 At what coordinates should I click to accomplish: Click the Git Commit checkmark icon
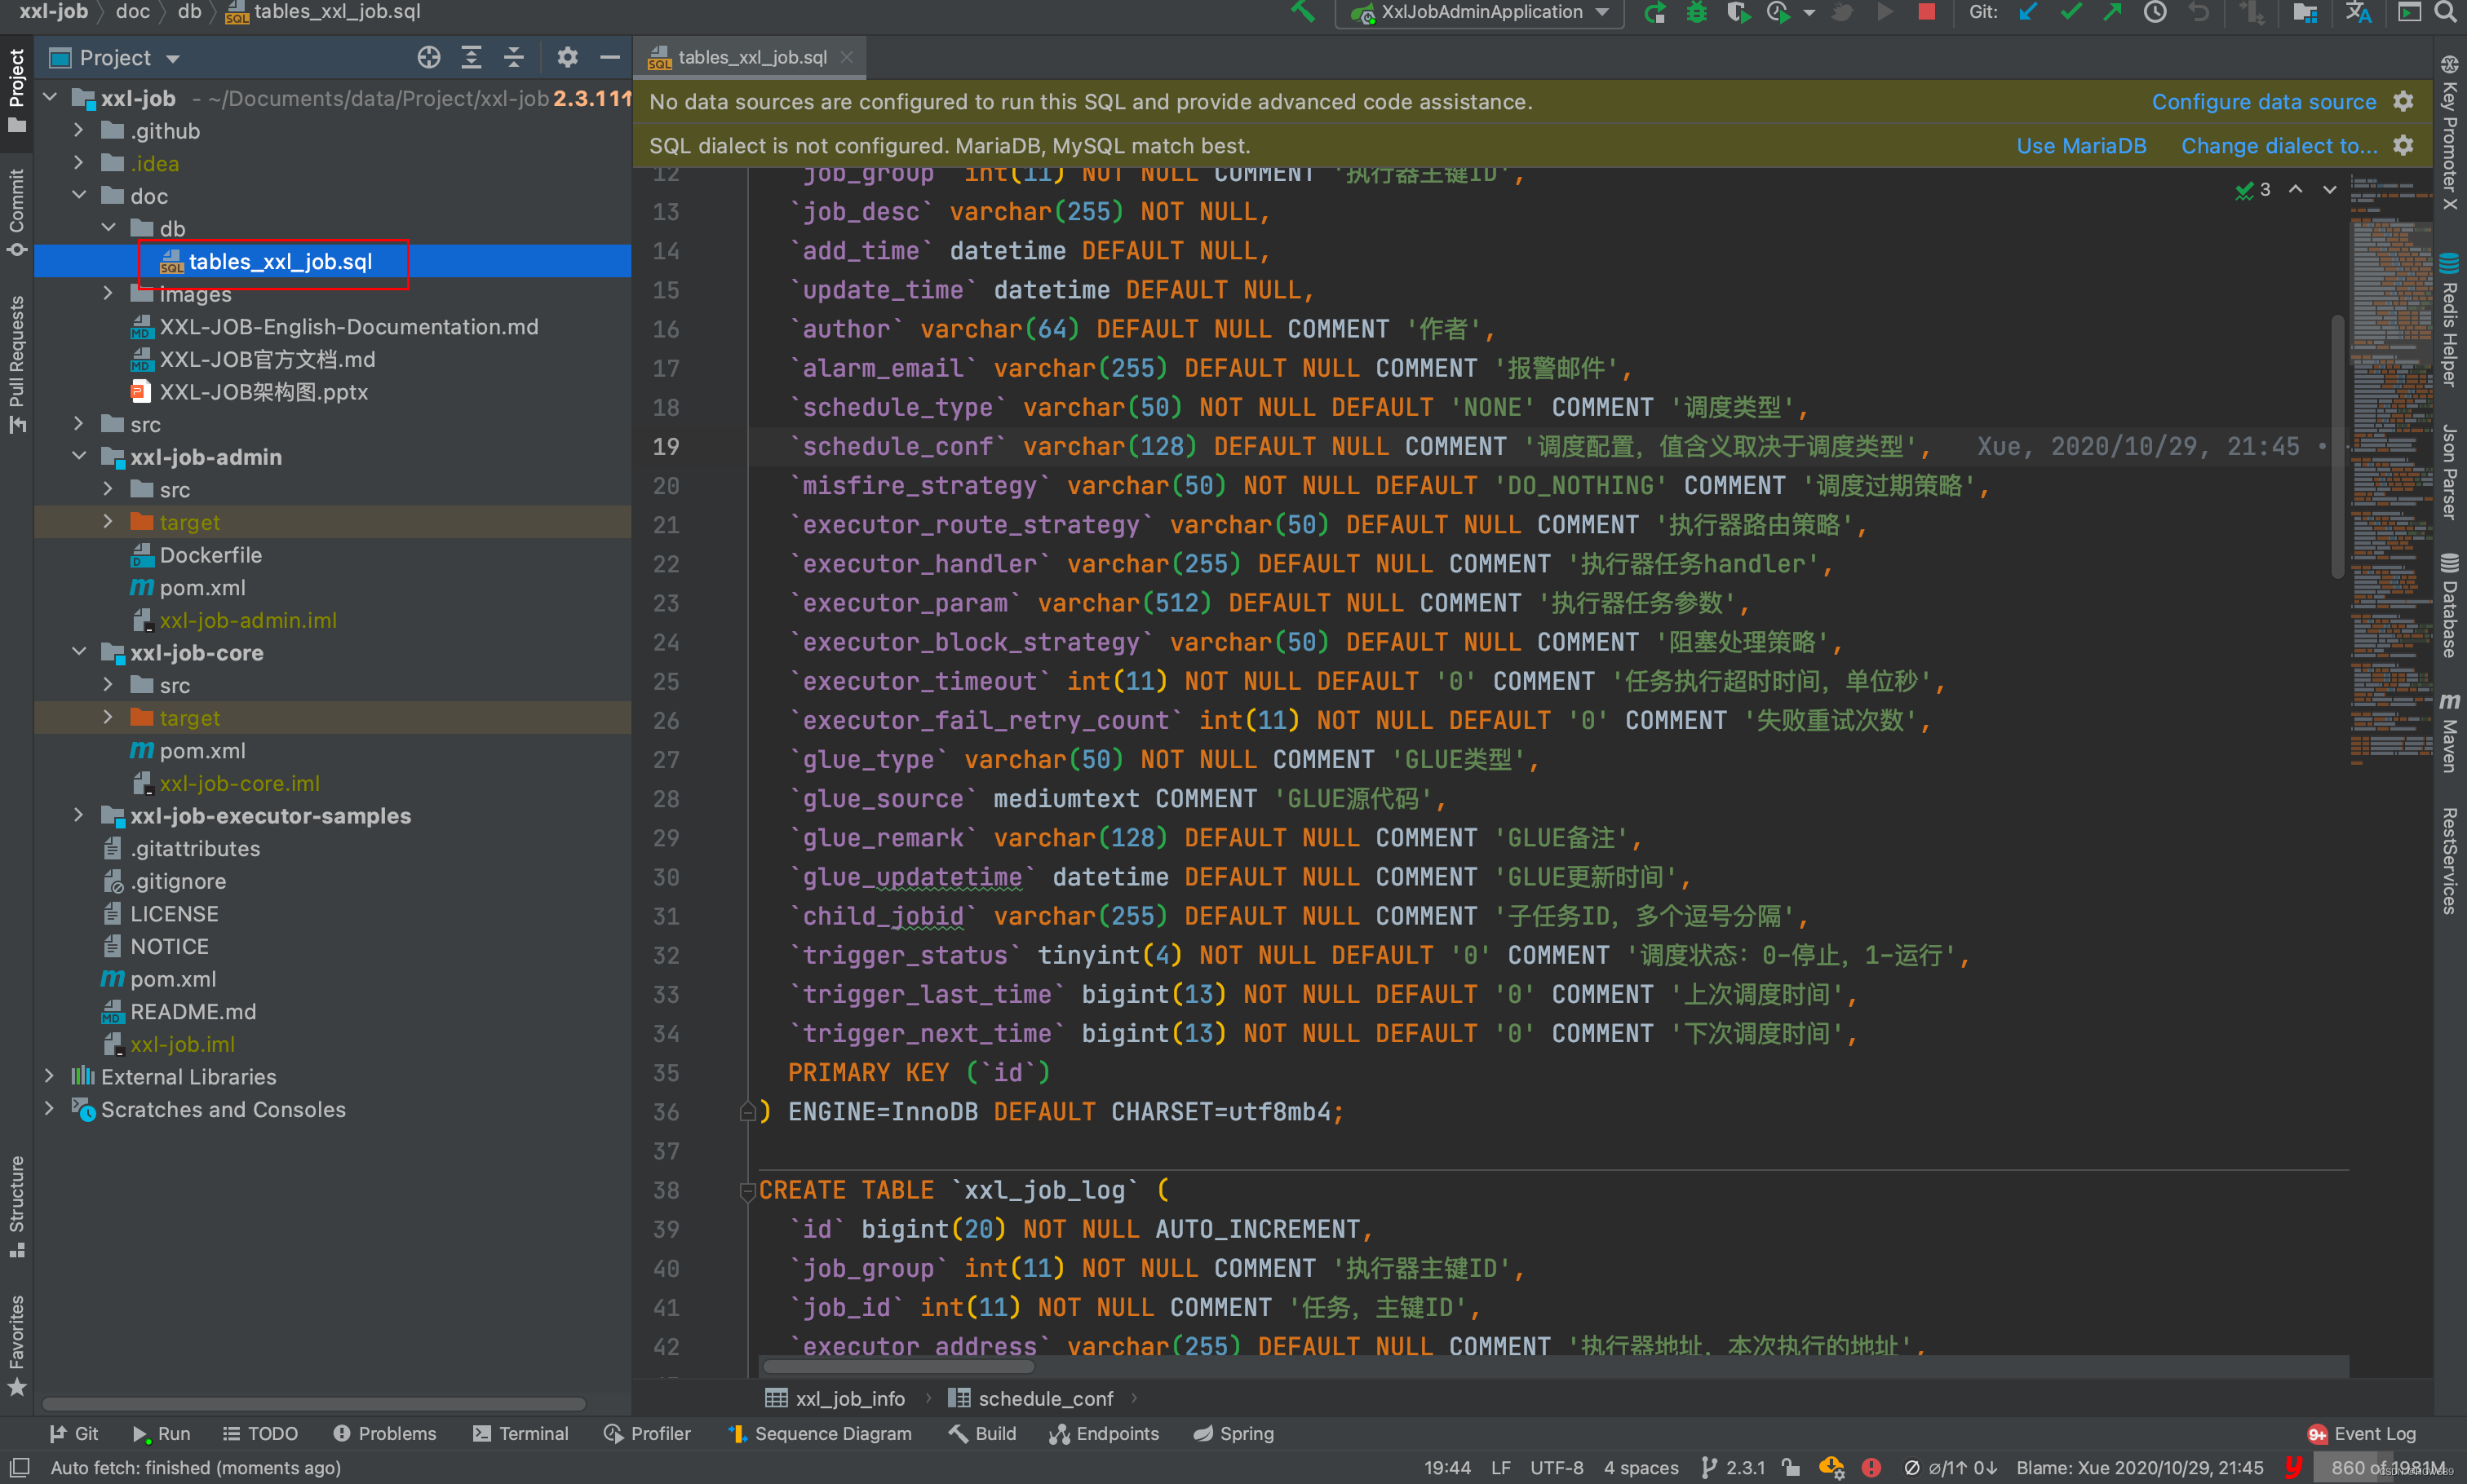click(2071, 12)
